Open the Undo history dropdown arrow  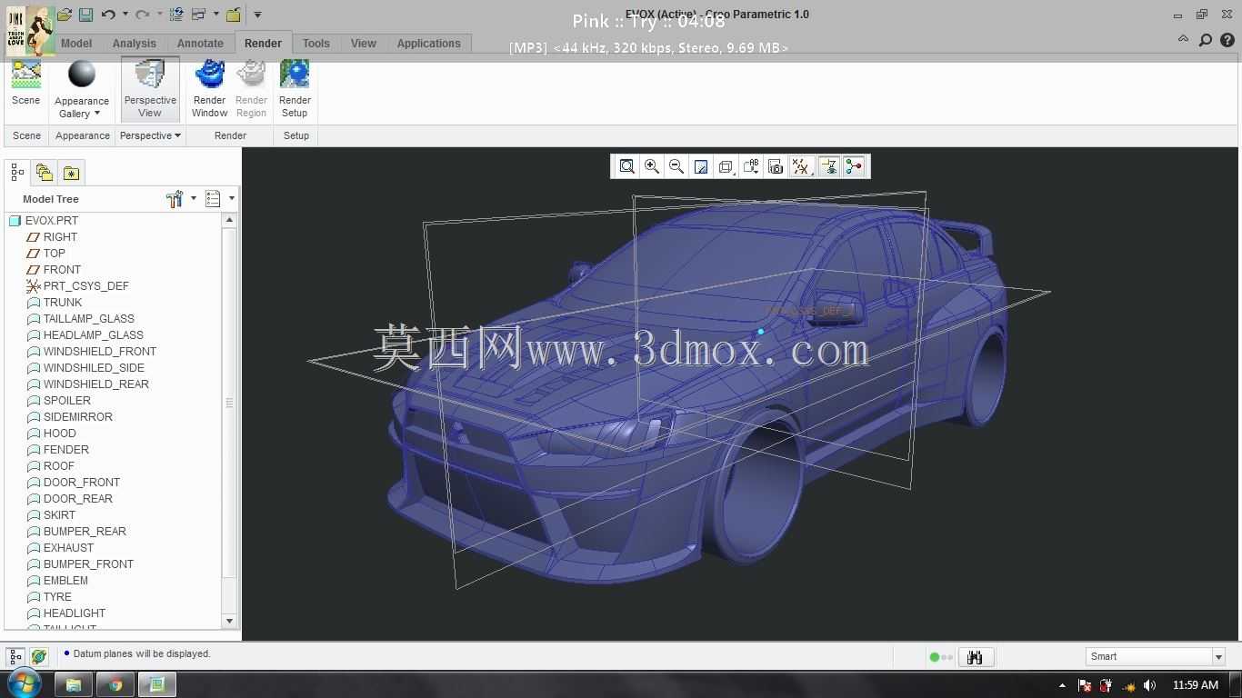(125, 15)
